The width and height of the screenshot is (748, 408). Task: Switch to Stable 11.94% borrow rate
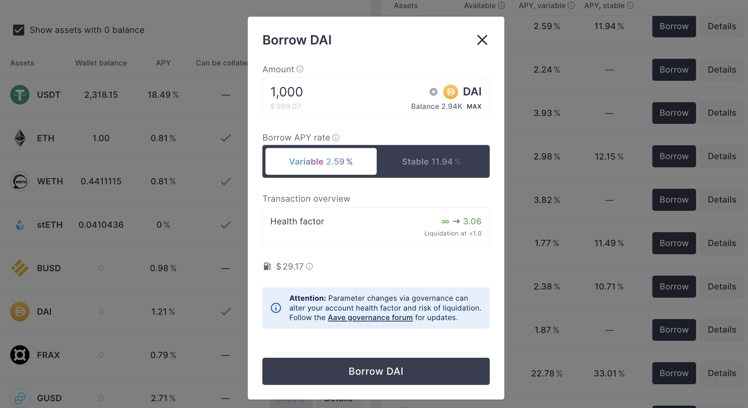pos(431,162)
